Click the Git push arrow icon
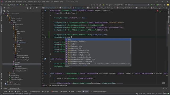Viewport: 170px width, 95px height. tap(20, 5)
